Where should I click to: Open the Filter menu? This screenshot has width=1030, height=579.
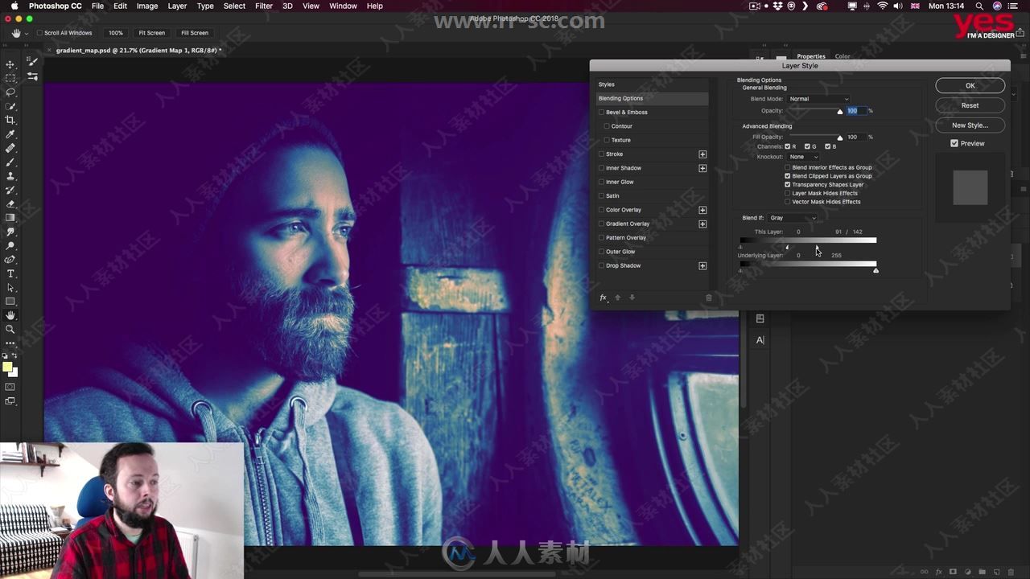[x=264, y=6]
